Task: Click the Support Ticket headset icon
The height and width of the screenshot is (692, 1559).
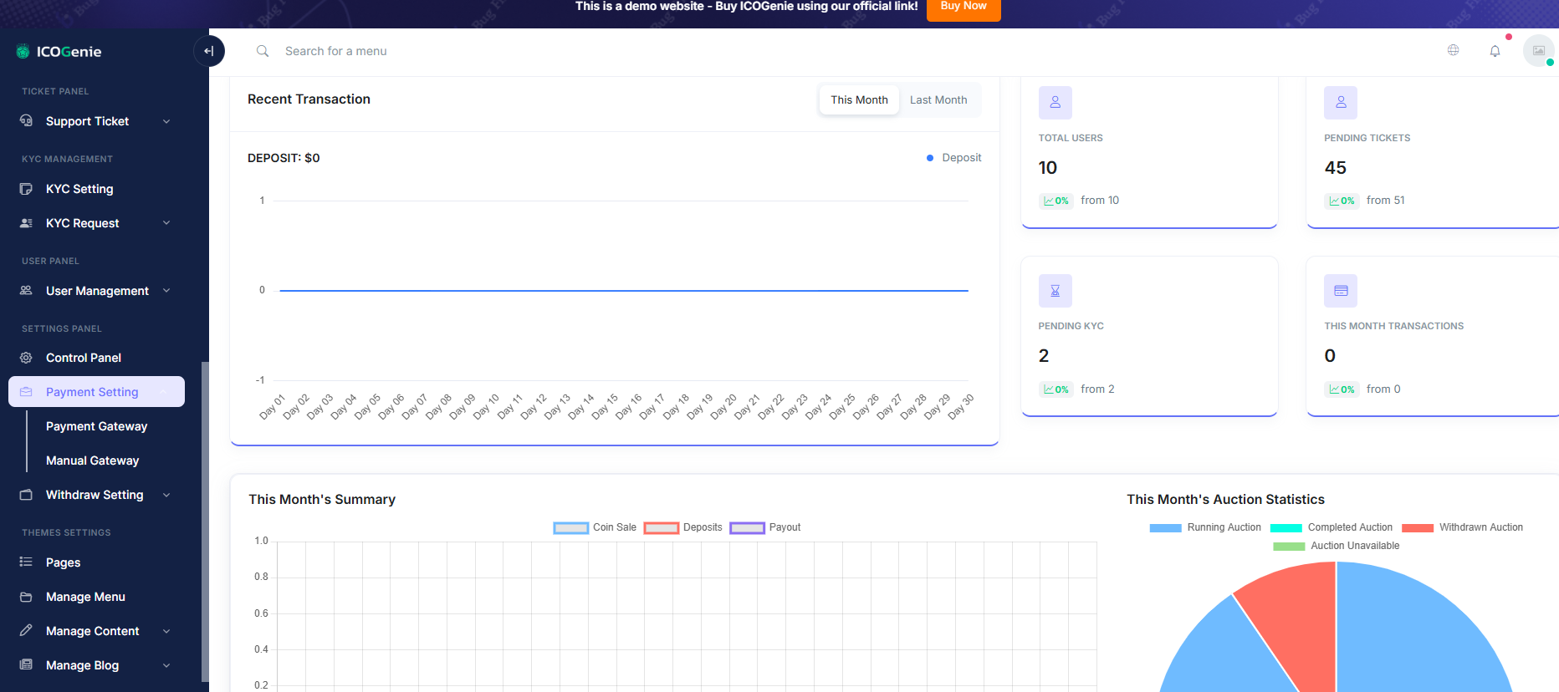Action: [26, 121]
